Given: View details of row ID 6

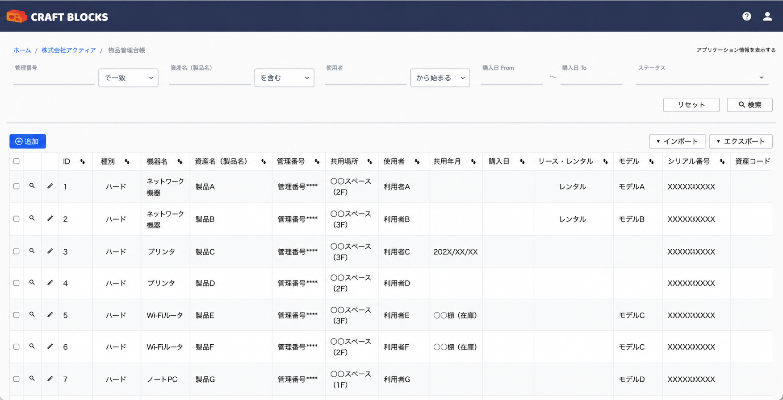Looking at the screenshot, I should (x=32, y=346).
